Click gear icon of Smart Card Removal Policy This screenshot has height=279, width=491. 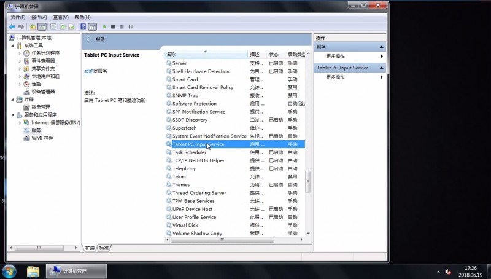(168, 87)
